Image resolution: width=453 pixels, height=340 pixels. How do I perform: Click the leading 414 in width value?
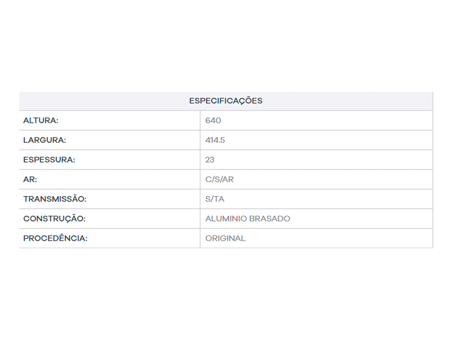pos(211,140)
